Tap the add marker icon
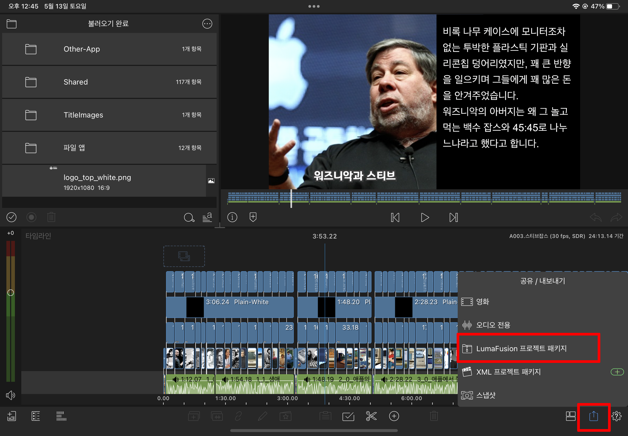 (253, 217)
